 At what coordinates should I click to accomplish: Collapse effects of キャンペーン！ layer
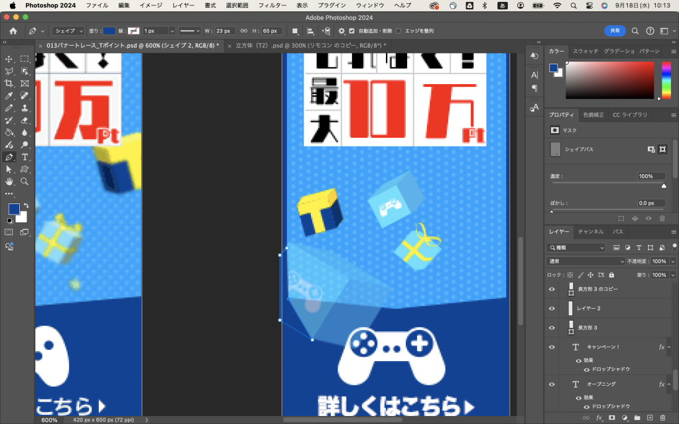click(x=669, y=347)
